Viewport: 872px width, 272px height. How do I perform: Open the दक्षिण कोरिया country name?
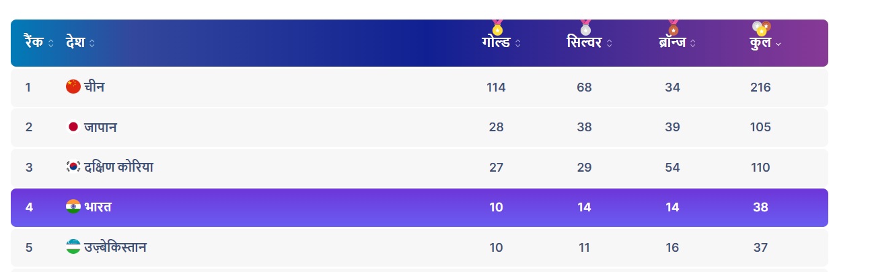(118, 166)
